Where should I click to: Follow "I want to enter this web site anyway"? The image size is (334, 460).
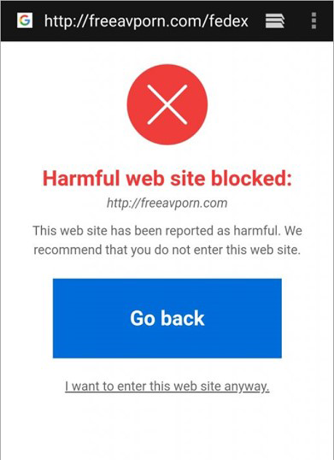pyautogui.click(x=167, y=386)
